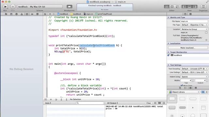The image size is (209, 117).
Task: Toggle the utilities pane view button
Action: point(195,6)
